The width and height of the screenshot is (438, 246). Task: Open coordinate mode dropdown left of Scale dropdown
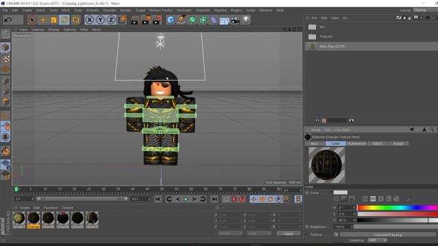click(x=231, y=233)
